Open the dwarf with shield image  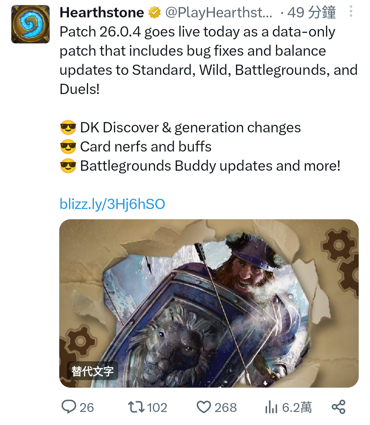click(209, 303)
